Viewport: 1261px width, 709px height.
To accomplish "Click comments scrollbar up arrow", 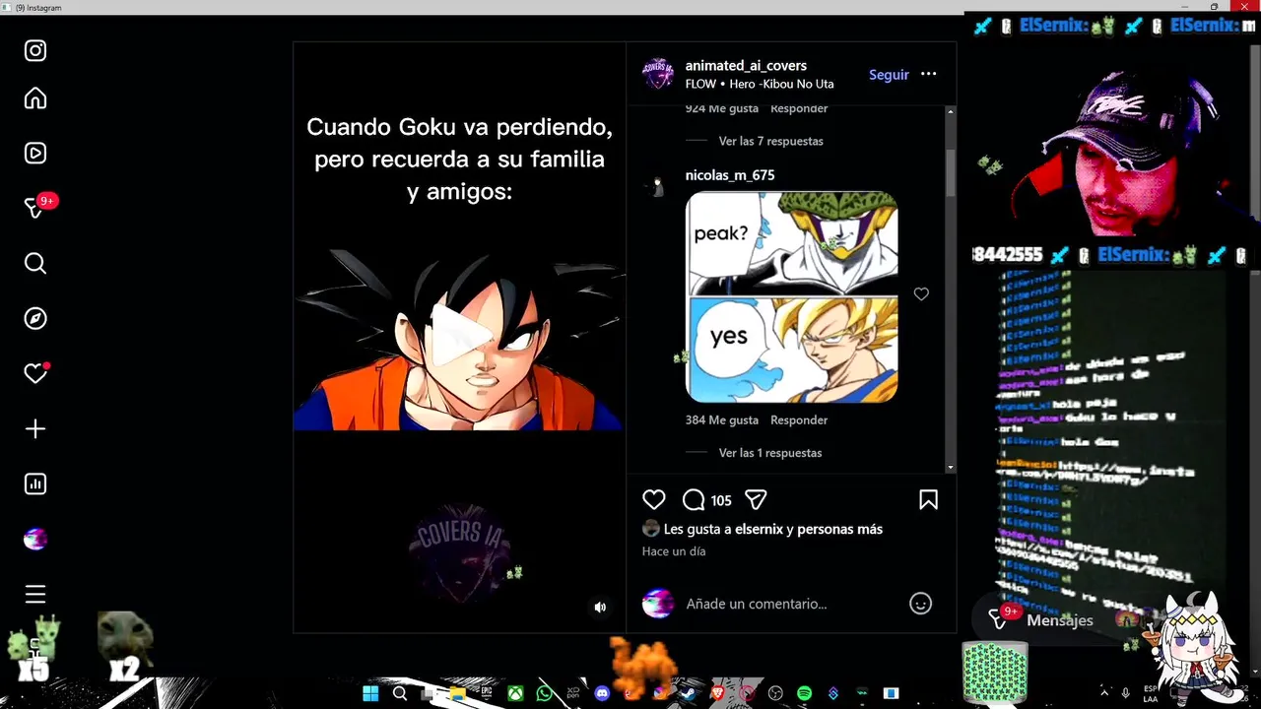I will pos(951,111).
